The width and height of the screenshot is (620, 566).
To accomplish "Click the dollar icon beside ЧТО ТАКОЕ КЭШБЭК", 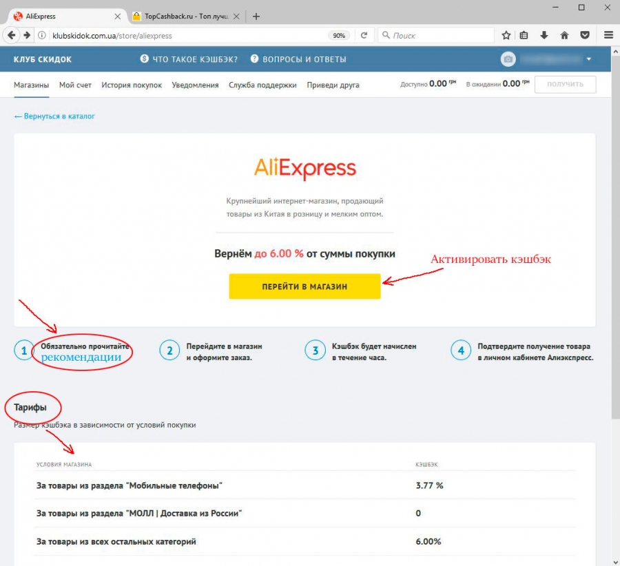I will point(145,59).
